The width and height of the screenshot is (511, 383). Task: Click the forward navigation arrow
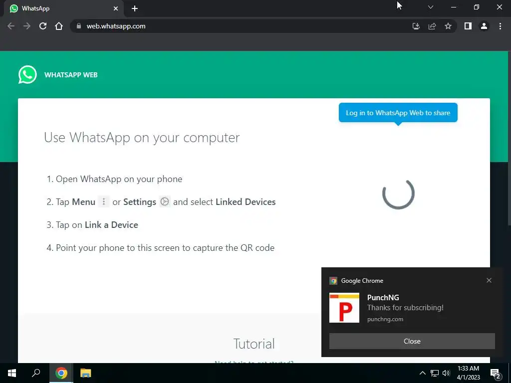27,26
